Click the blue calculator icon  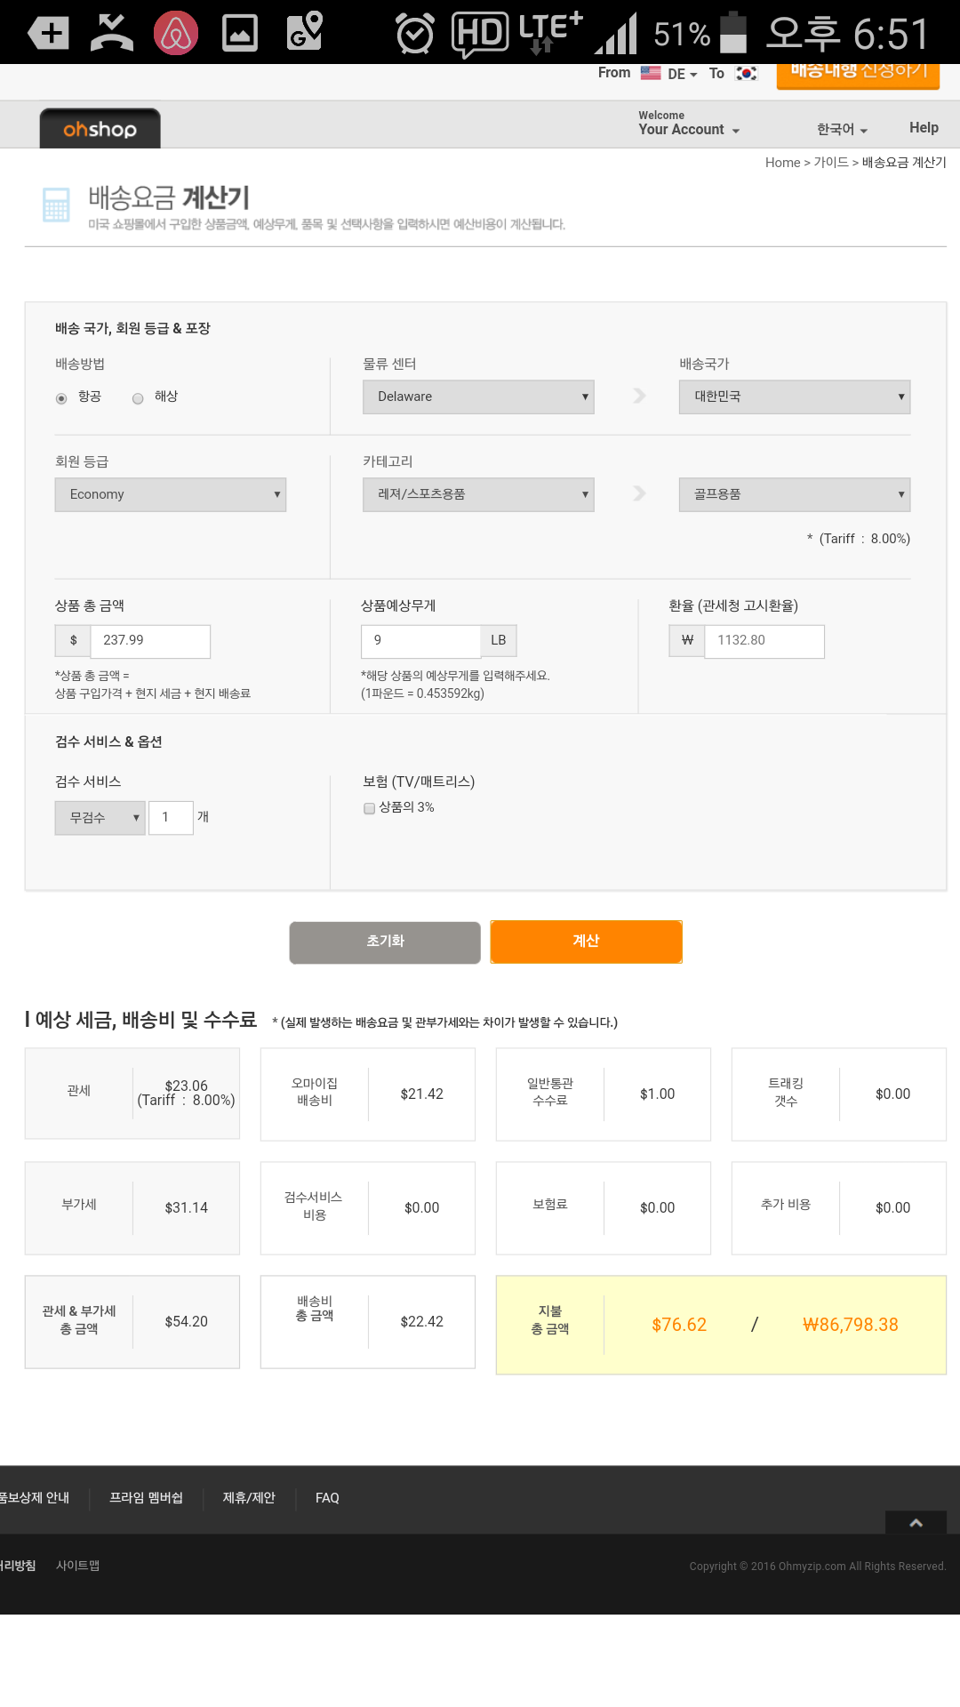pos(56,204)
